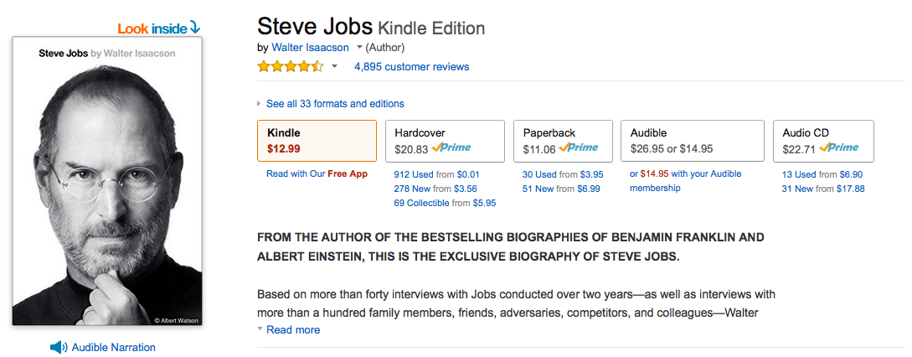The width and height of the screenshot is (912, 357).
Task: Click the Look inside arrow icon
Action: coord(195,28)
